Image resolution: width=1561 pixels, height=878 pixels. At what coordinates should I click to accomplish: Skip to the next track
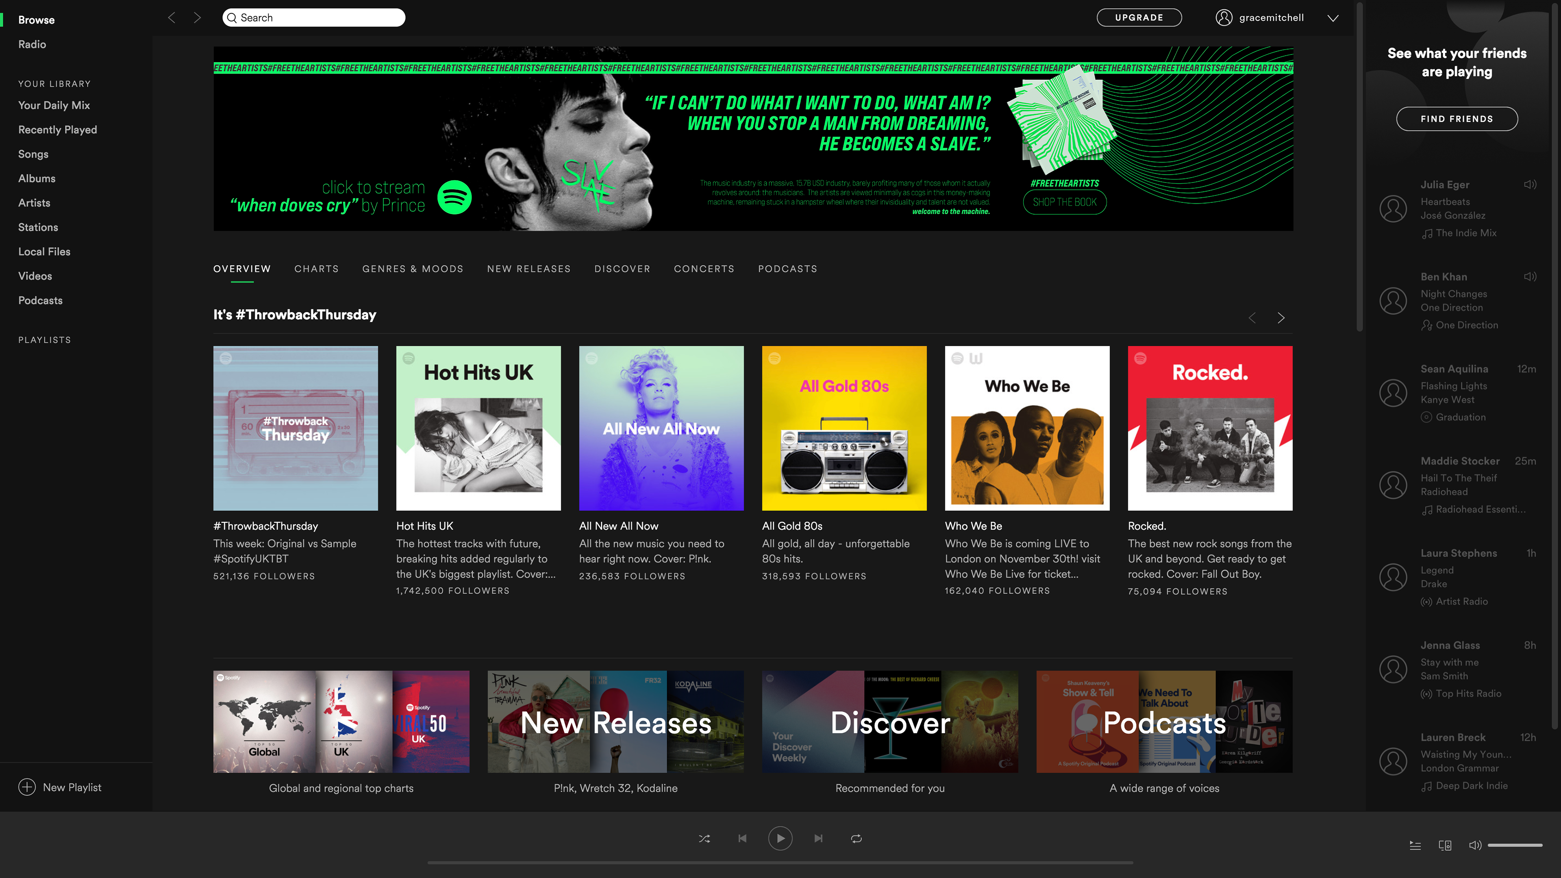(x=819, y=839)
